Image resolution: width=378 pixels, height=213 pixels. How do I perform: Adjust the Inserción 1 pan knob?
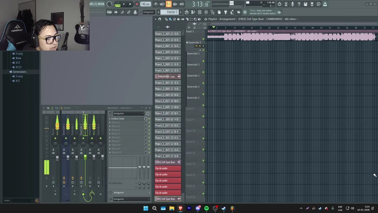[x=66, y=144]
